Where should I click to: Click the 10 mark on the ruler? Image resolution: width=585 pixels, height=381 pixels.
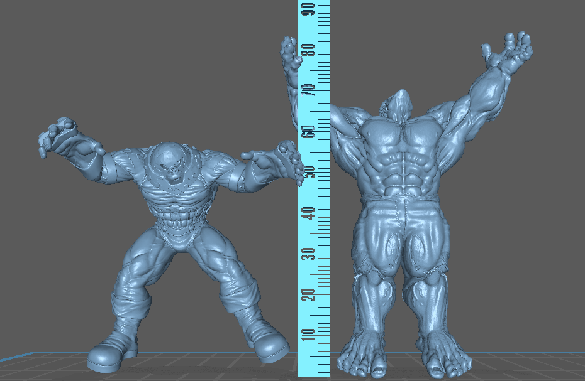point(308,333)
